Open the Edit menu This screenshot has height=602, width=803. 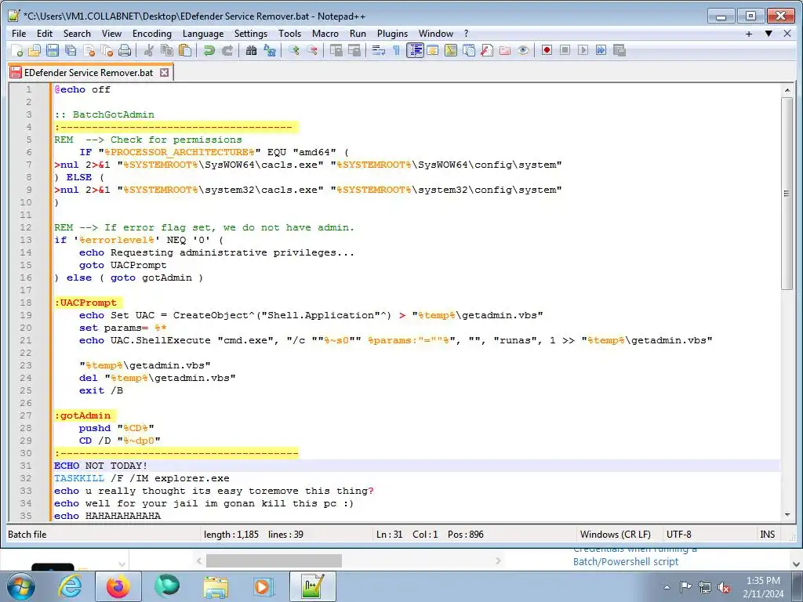[45, 33]
